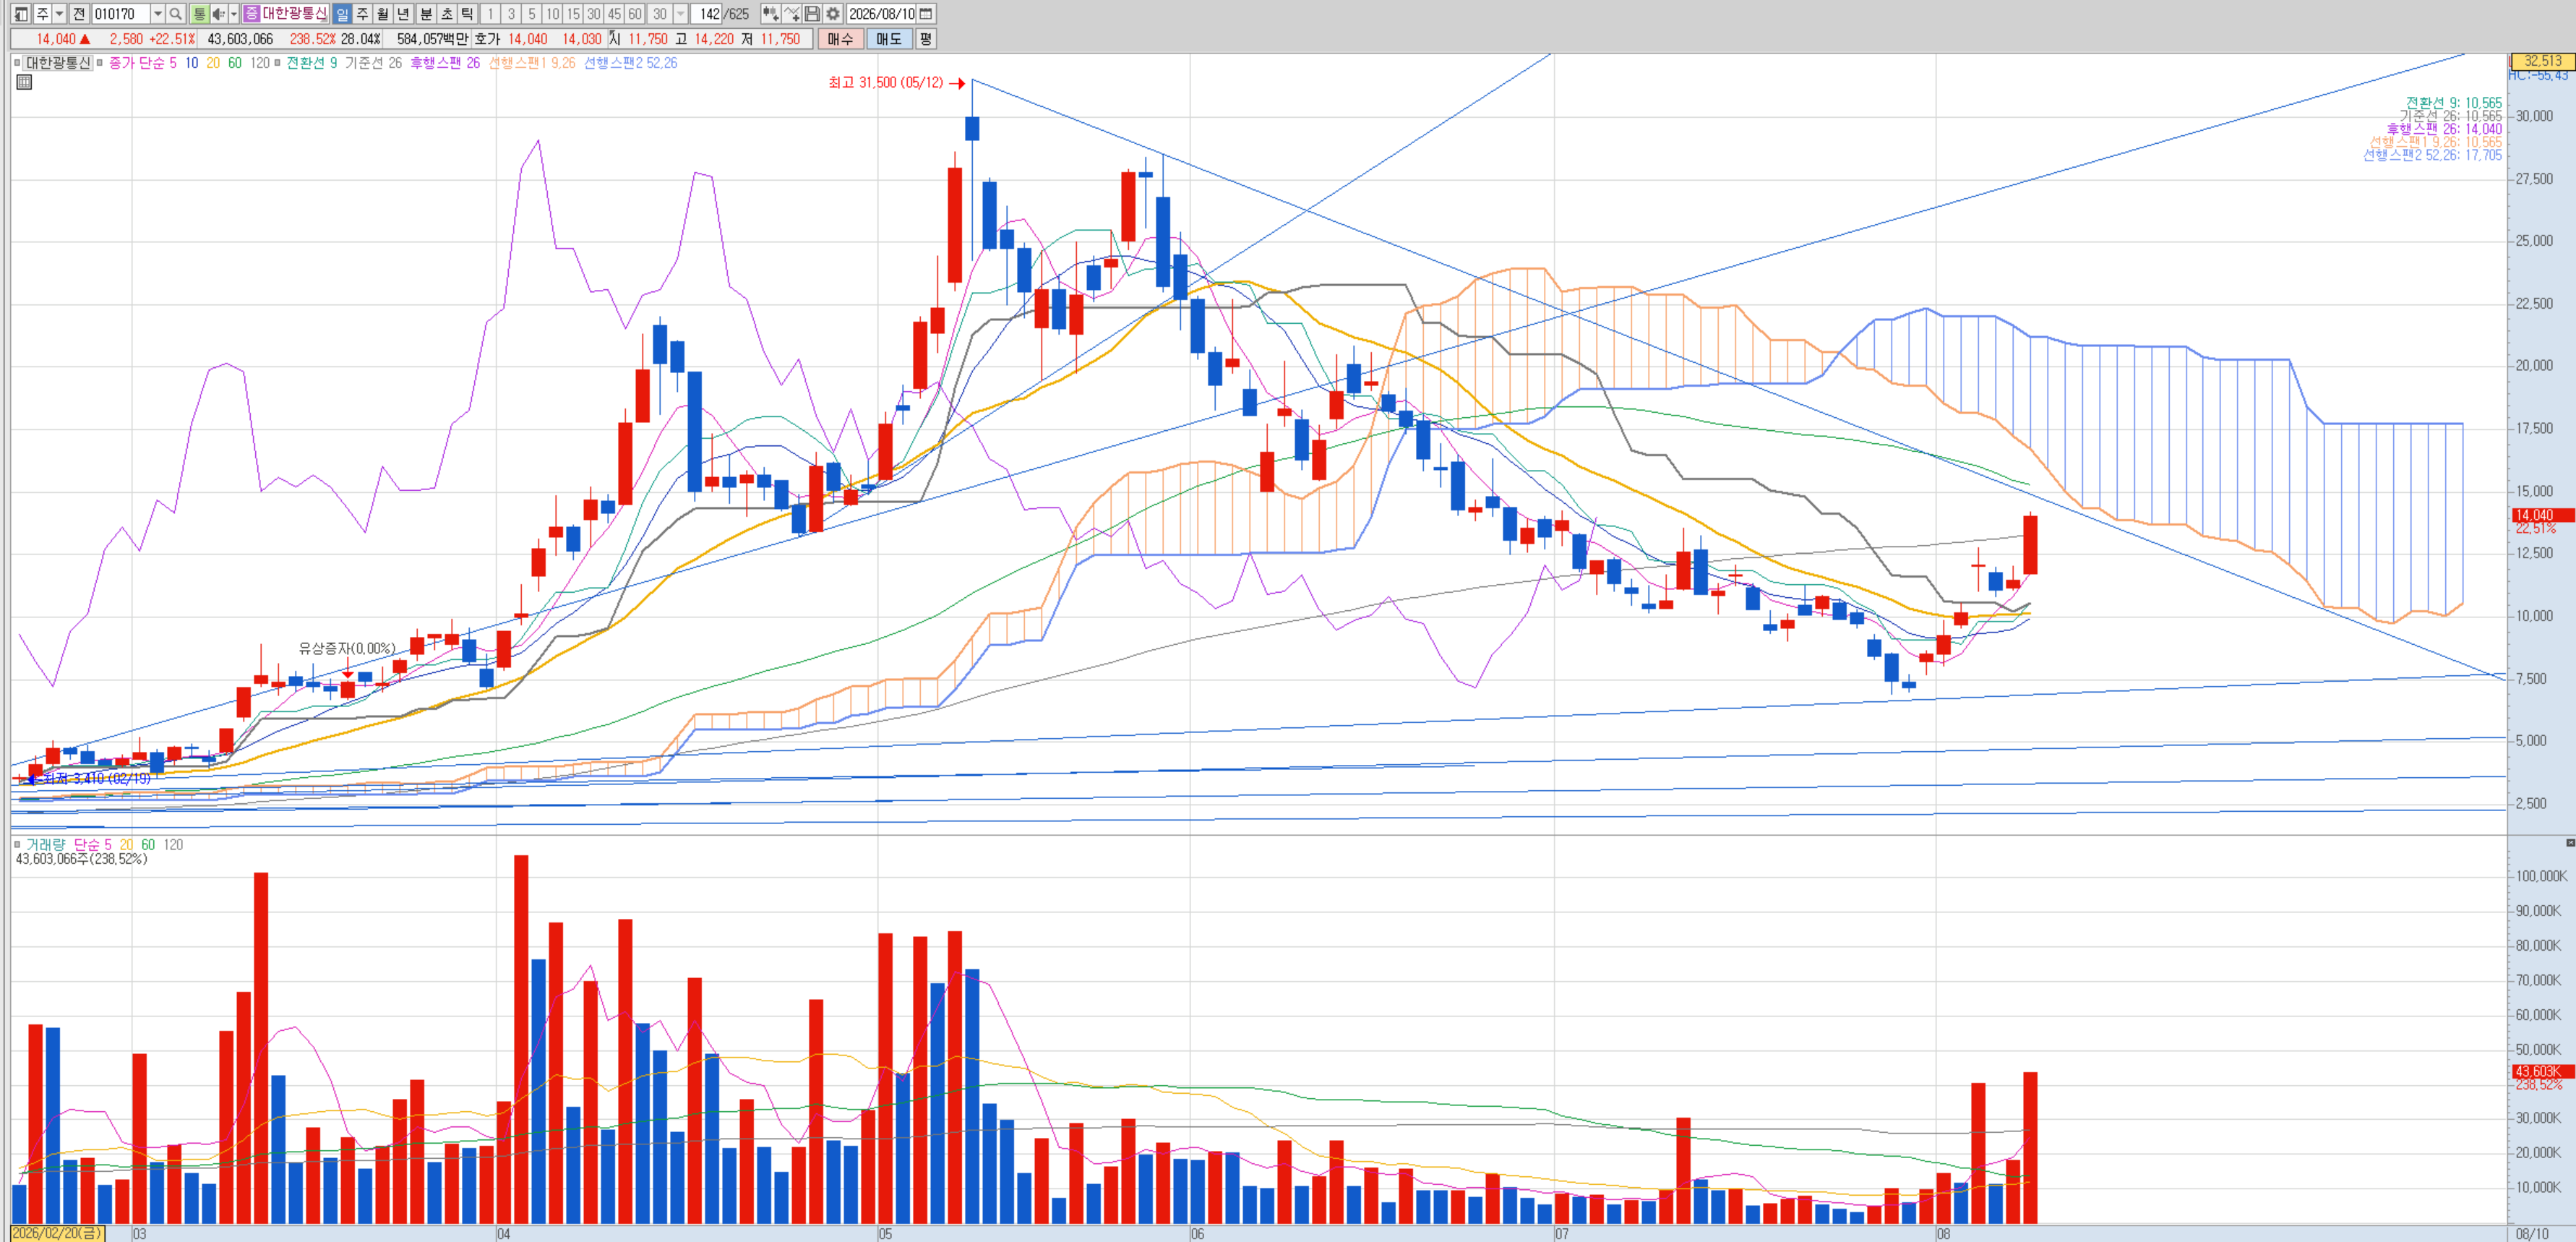Click the 기준선 26 legend label

click(x=373, y=63)
